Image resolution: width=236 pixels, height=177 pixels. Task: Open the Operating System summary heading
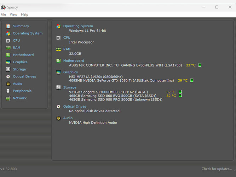(78, 26)
